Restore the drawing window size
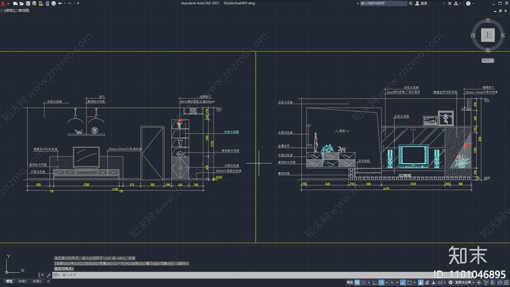The image size is (510, 287). (500, 11)
